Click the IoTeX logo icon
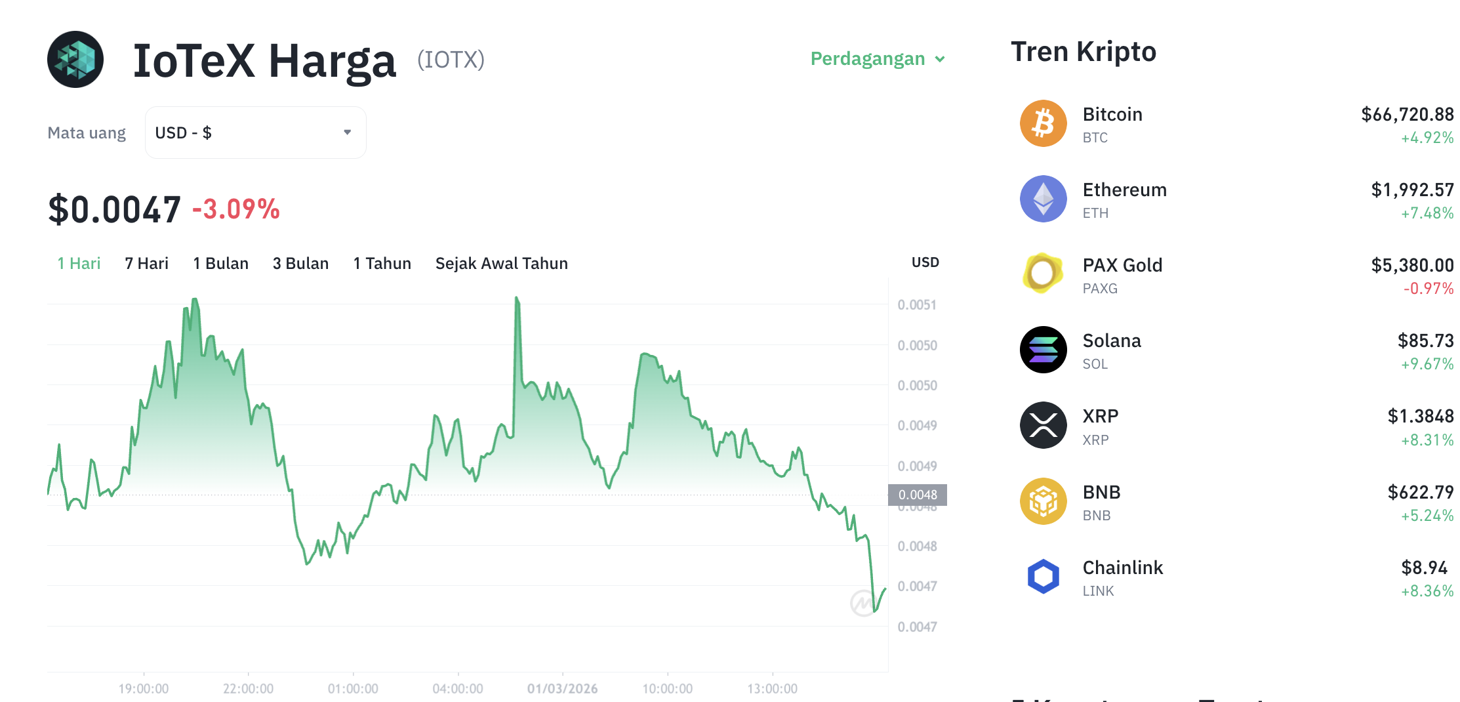Viewport: 1460px width, 702px height. pos(74,60)
